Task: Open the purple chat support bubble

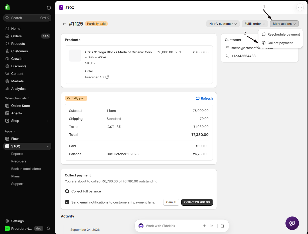Action: pyautogui.click(x=292, y=223)
